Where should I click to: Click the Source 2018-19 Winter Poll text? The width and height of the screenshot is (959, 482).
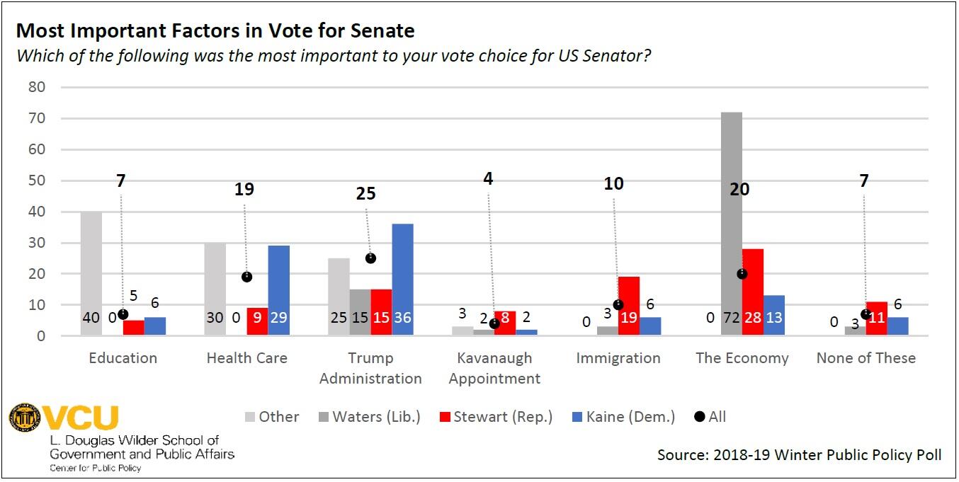pos(799,455)
